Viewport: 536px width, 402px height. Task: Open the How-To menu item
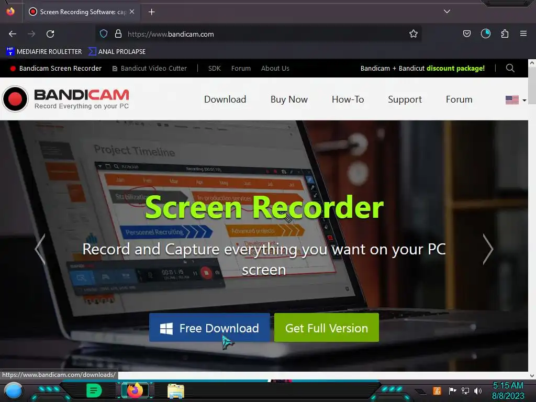(x=348, y=99)
